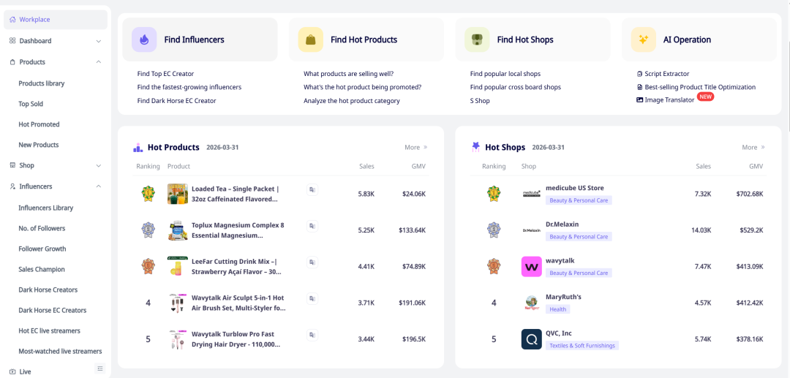Click the medicube US Store logo
Screen dimensions: 790x378
pyautogui.click(x=531, y=194)
